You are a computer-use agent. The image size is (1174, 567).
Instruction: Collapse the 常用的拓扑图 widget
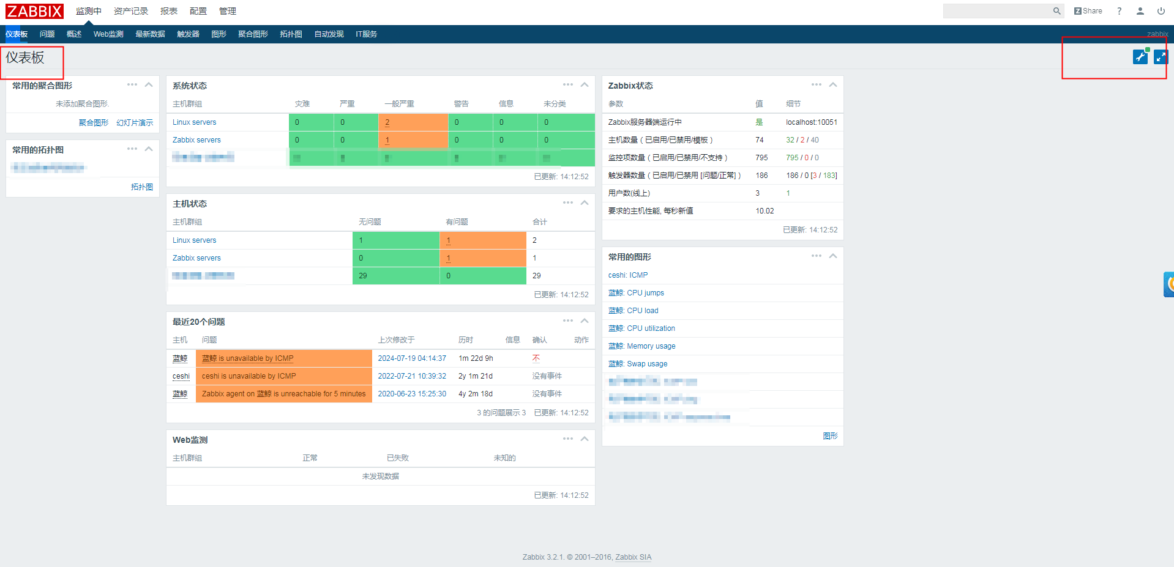[149, 149]
